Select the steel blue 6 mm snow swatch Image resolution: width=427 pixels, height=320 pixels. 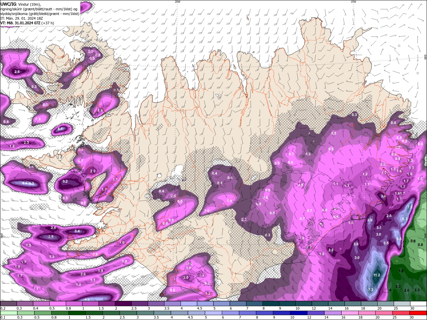coord(238,304)
